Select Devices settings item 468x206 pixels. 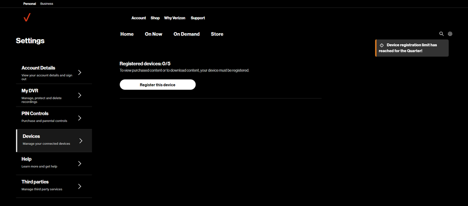54,141
